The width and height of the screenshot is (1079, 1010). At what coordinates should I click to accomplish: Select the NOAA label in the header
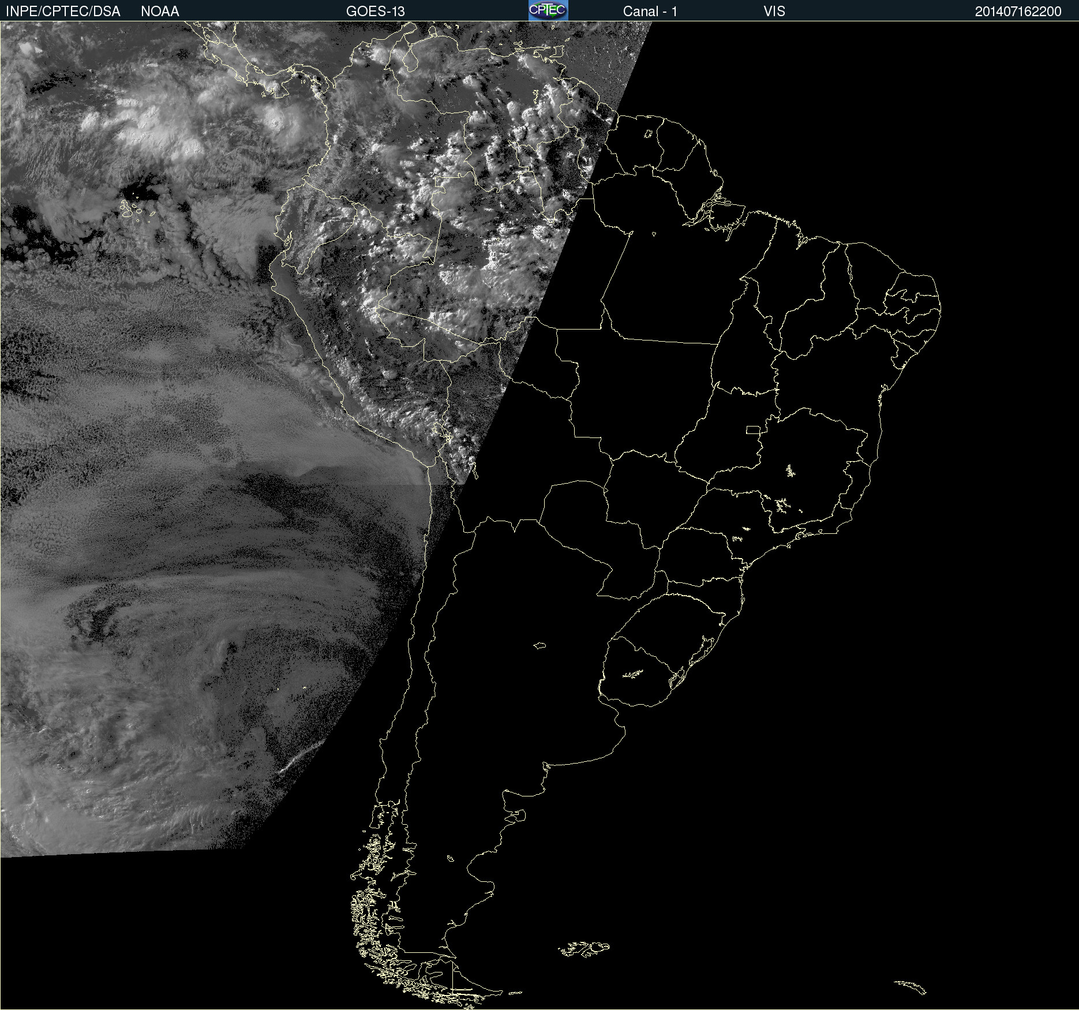pyautogui.click(x=160, y=11)
